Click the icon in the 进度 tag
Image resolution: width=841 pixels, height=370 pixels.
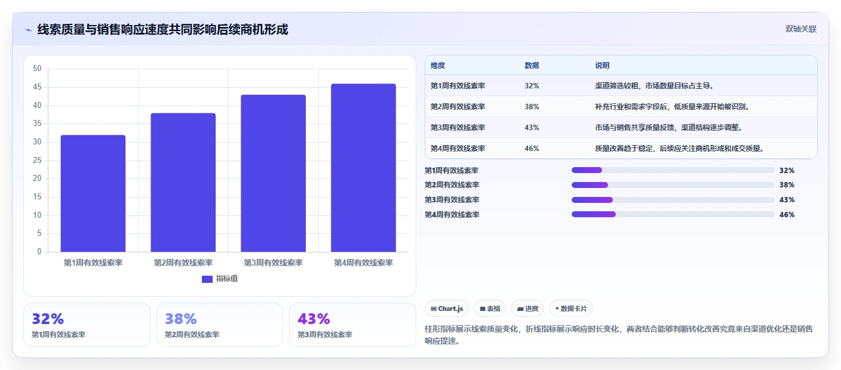[520, 309]
